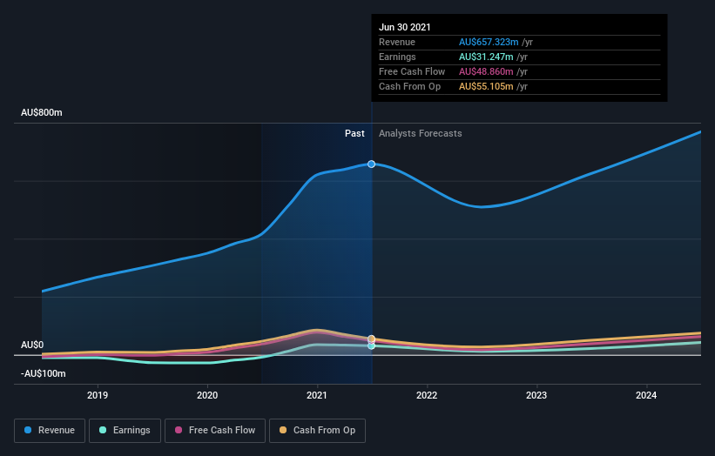This screenshot has width=715, height=456.
Task: Click the 2022 x-axis label
Action: (x=427, y=395)
